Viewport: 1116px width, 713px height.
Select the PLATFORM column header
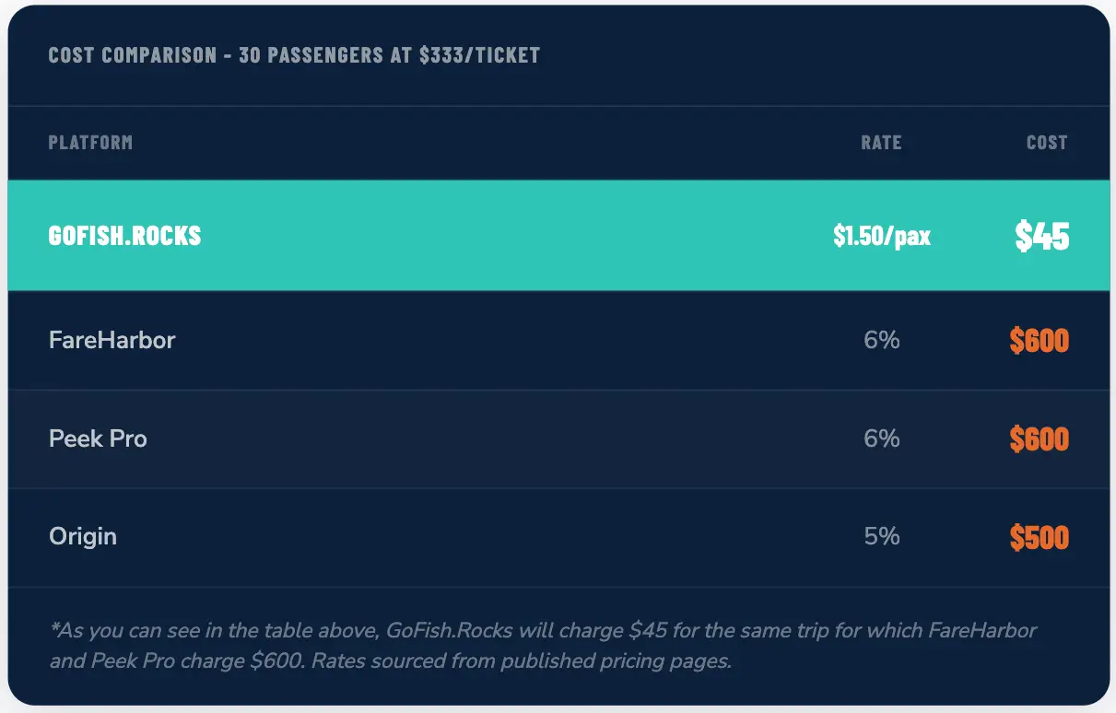point(90,143)
